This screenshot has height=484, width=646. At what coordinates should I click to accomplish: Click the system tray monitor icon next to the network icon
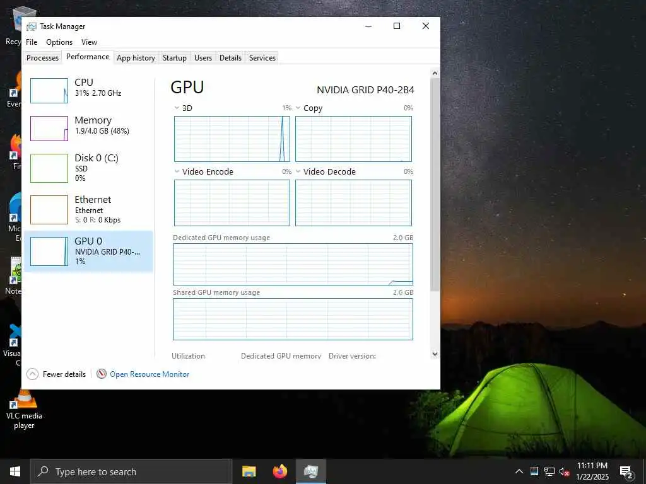coord(534,471)
